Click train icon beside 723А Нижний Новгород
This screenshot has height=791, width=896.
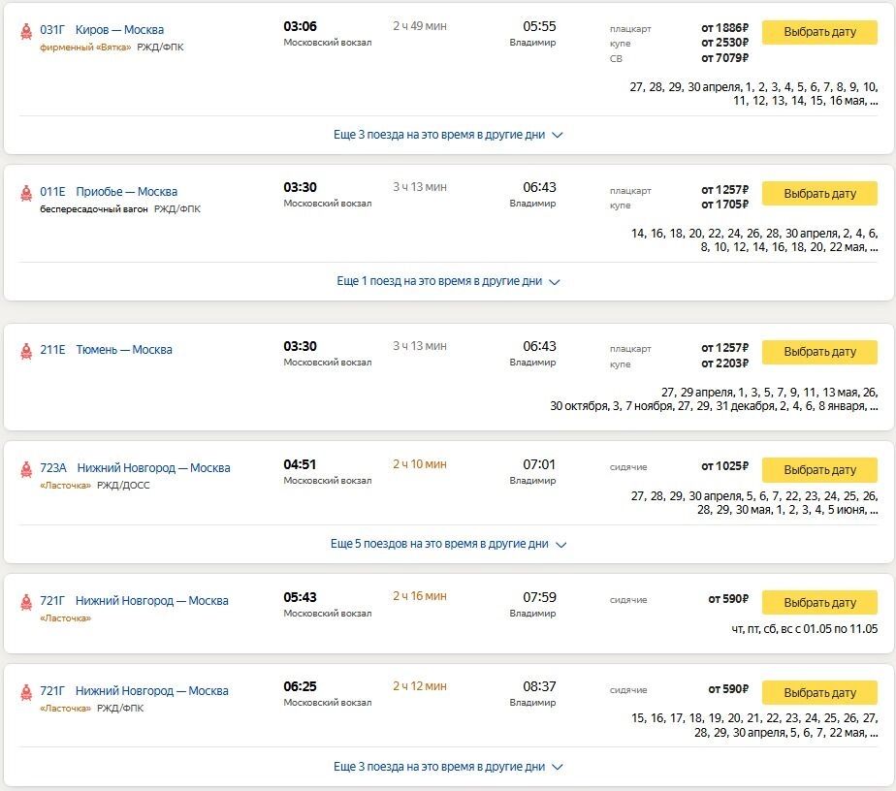pos(26,469)
